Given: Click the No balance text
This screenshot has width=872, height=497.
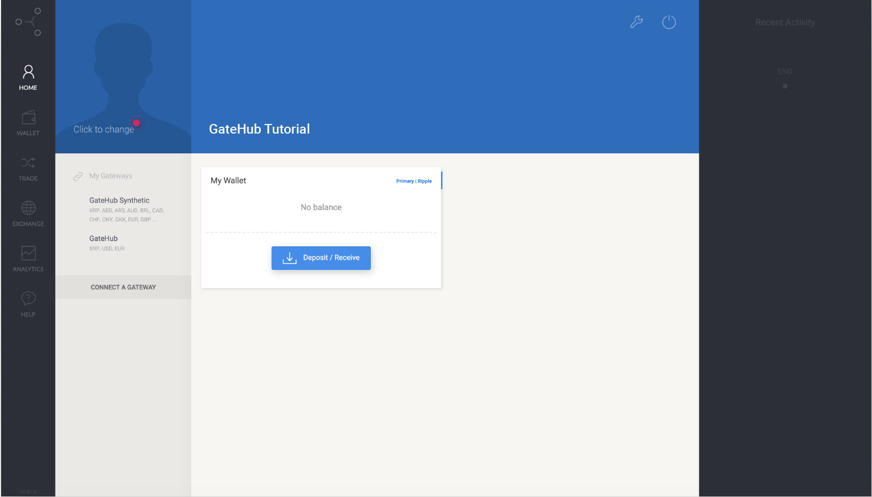Looking at the screenshot, I should click(x=321, y=207).
